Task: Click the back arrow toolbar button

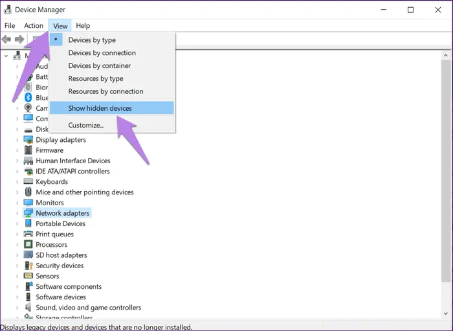Action: pyautogui.click(x=6, y=40)
